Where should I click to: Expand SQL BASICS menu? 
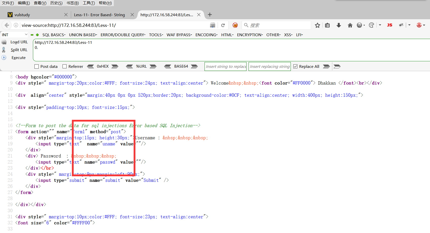click(54, 35)
